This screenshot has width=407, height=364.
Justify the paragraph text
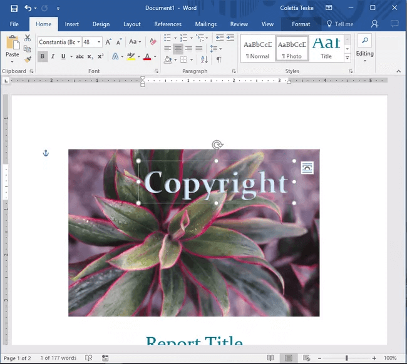pyautogui.click(x=199, y=49)
